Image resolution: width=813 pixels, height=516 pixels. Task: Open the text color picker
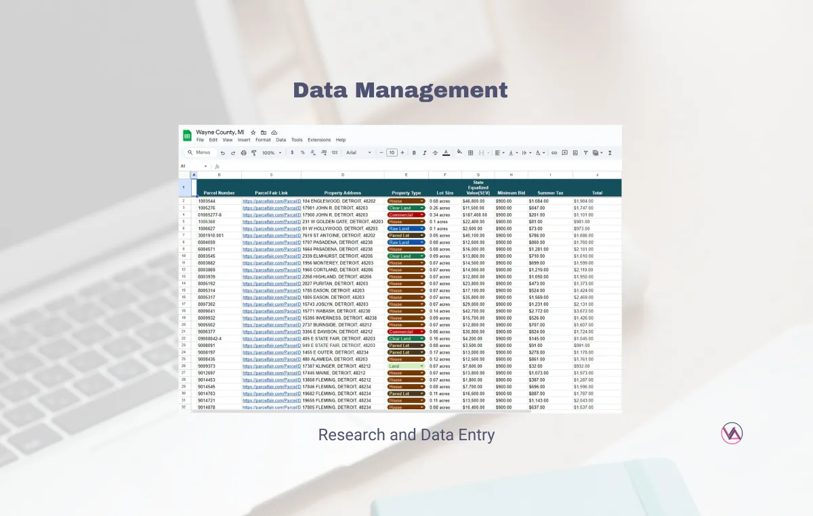[x=446, y=153]
